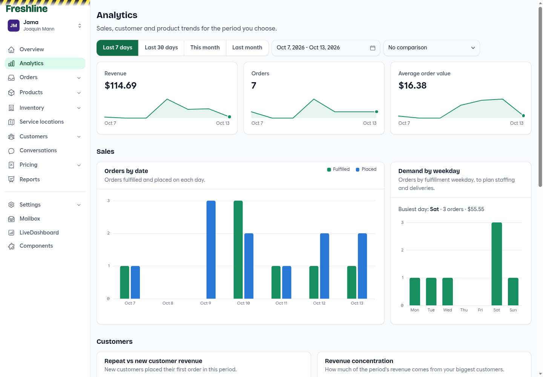The height and width of the screenshot is (377, 543).
Task: Click the Revenue value $114.69
Action: (x=121, y=86)
